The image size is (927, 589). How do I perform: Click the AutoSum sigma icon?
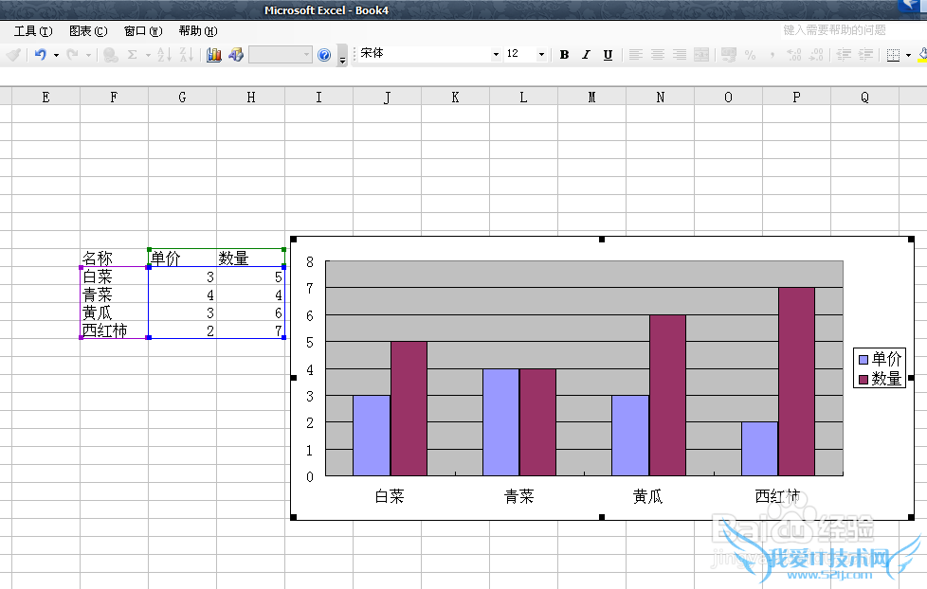click(133, 55)
